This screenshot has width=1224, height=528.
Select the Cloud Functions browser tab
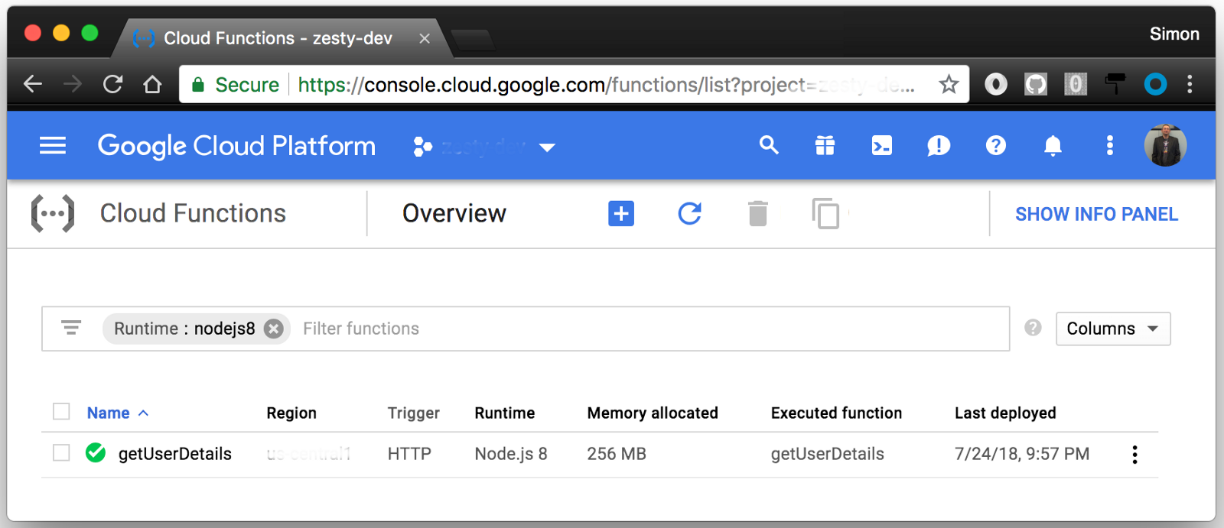pyautogui.click(x=278, y=38)
